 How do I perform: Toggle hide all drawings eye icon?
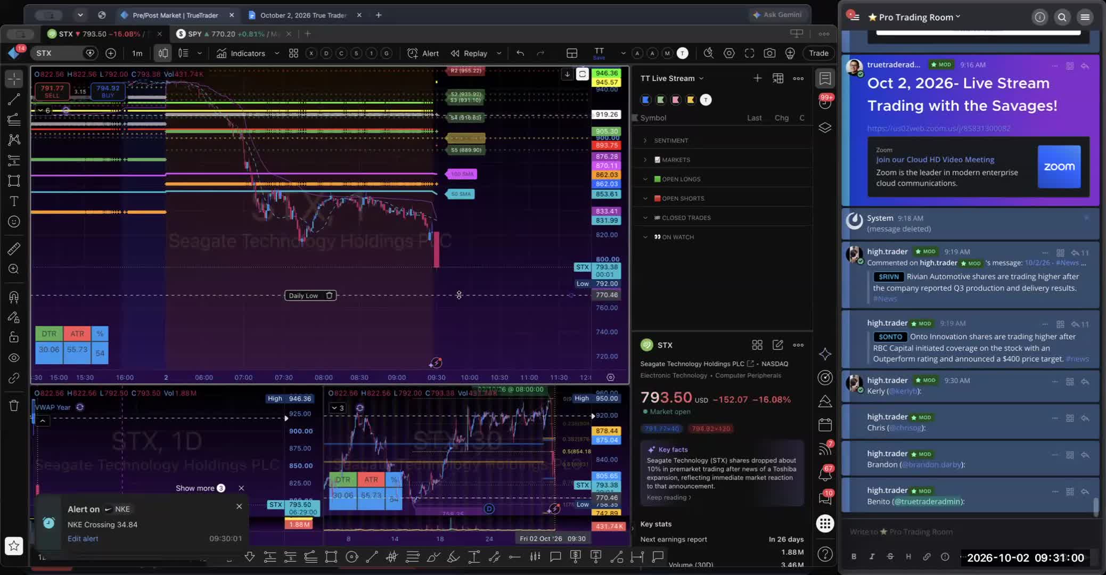pyautogui.click(x=14, y=358)
